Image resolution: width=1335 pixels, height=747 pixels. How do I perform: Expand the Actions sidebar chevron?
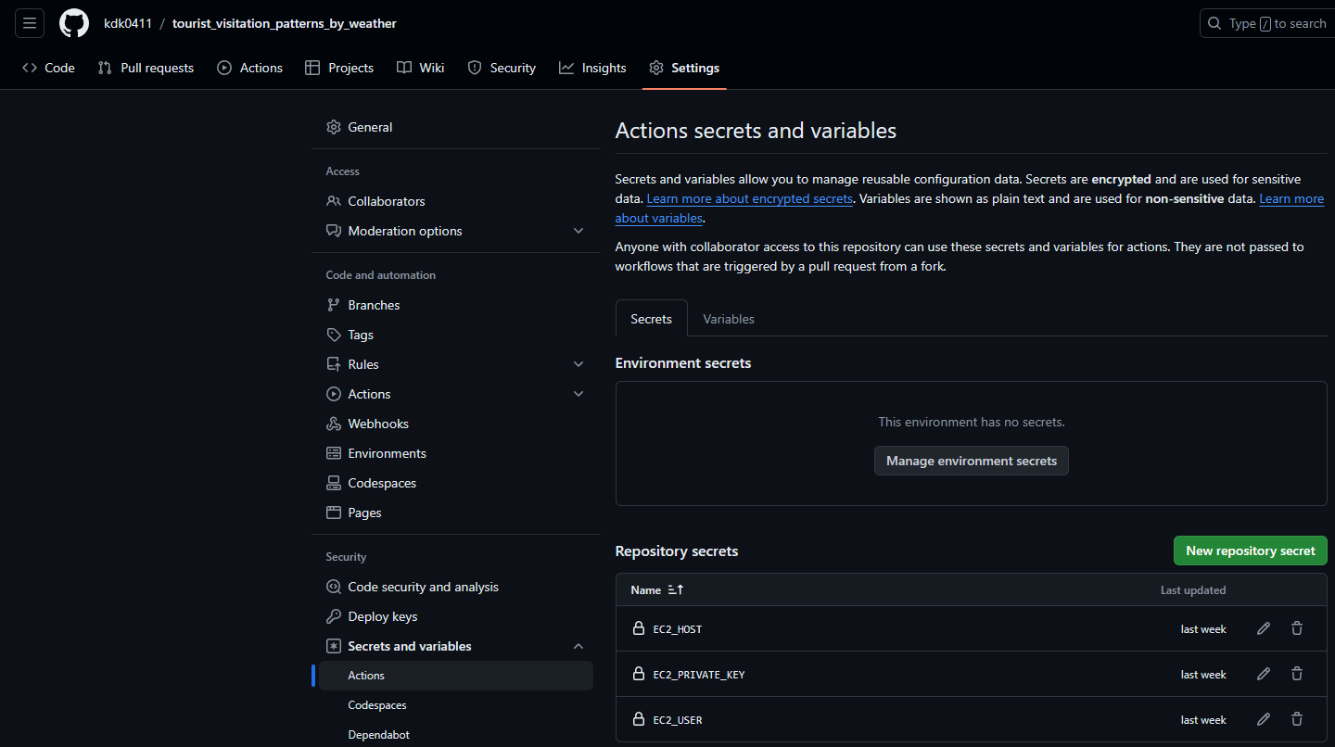[578, 394]
